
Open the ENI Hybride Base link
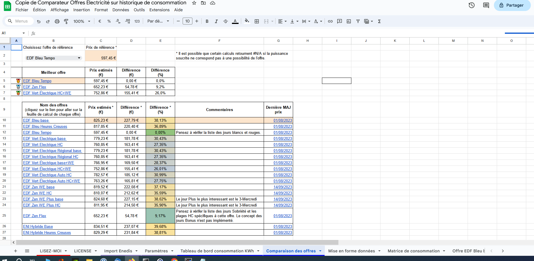pyautogui.click(x=38, y=226)
